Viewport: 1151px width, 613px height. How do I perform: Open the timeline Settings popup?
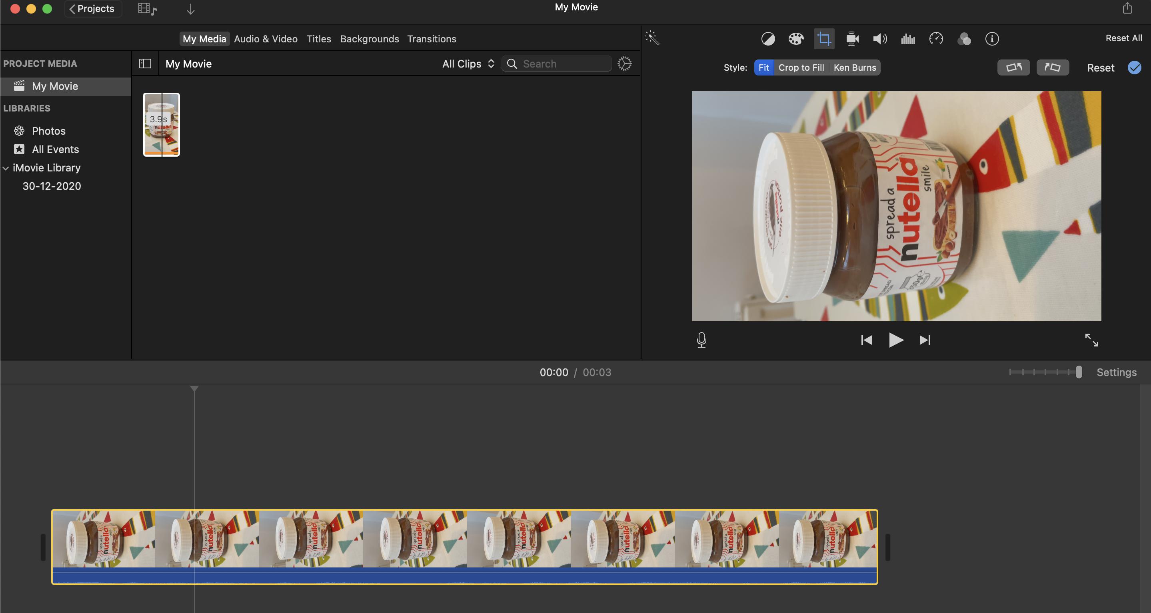[x=1116, y=372]
